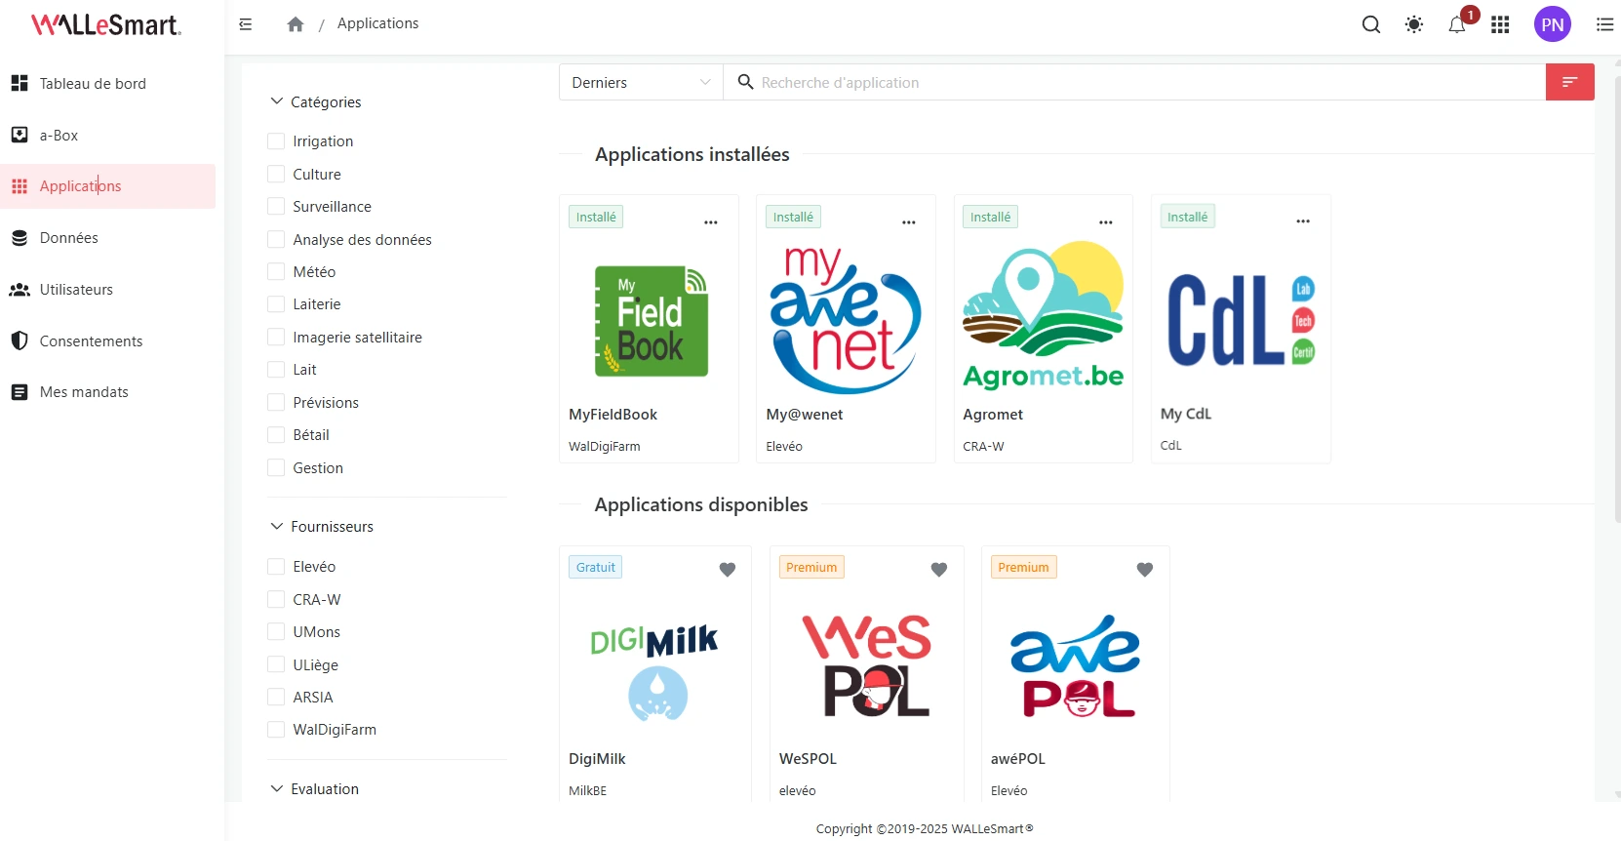This screenshot has width=1621, height=841.
Task: Favorite the DigiMilk app heart
Action: (728, 570)
